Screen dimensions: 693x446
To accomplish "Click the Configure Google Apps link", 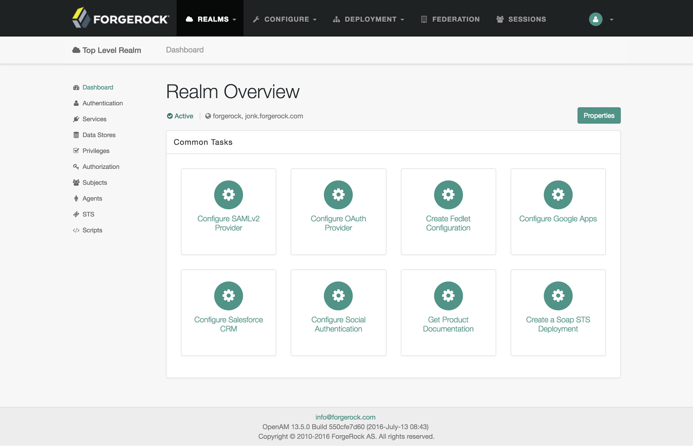I will tap(558, 219).
